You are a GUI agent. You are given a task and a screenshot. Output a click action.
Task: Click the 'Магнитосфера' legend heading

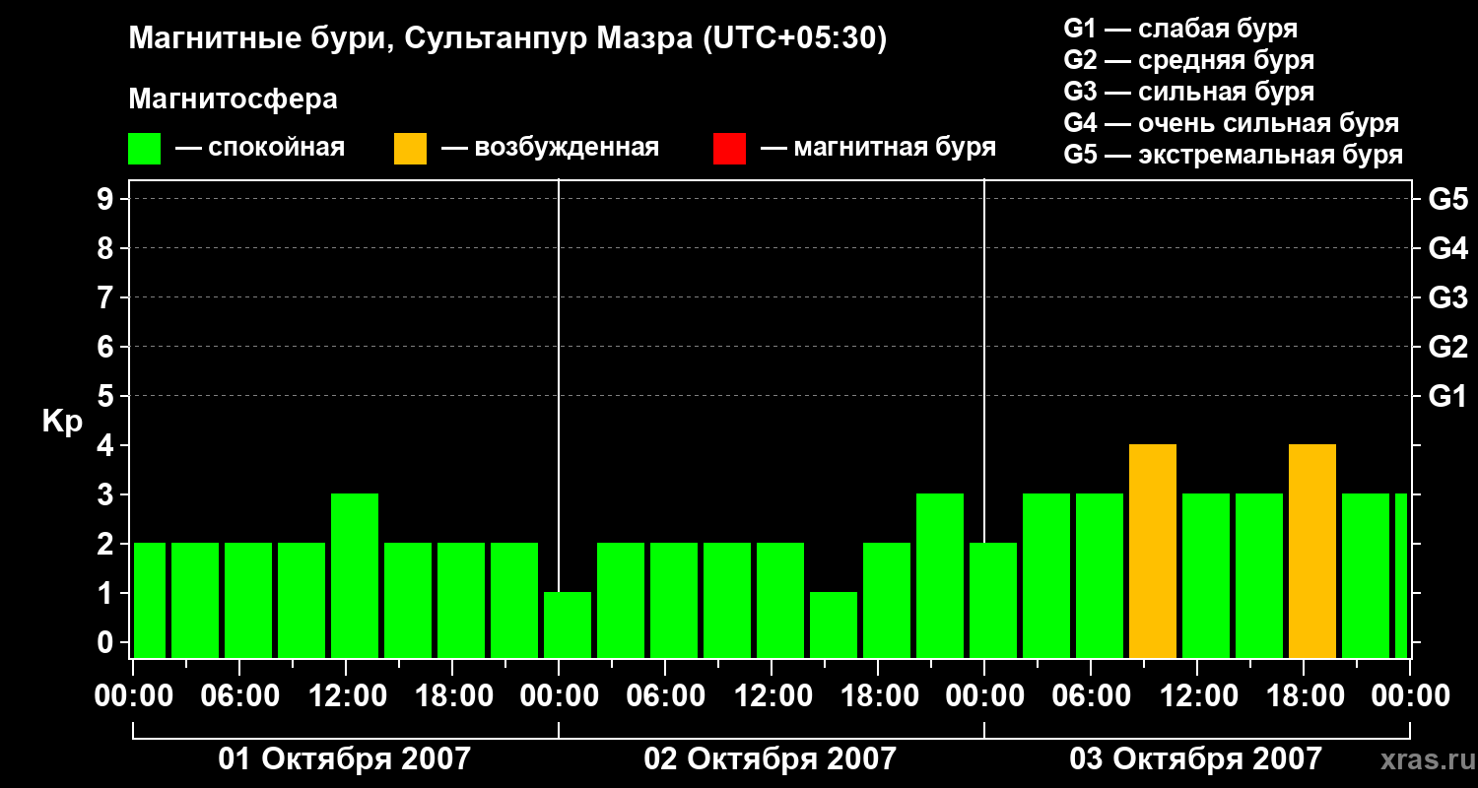(234, 99)
